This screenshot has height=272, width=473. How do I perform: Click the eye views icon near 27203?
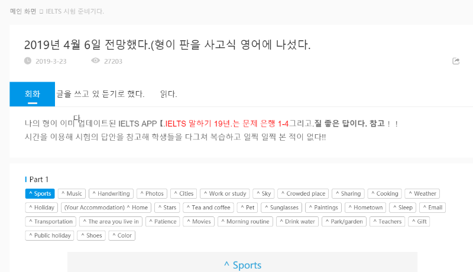click(x=95, y=61)
